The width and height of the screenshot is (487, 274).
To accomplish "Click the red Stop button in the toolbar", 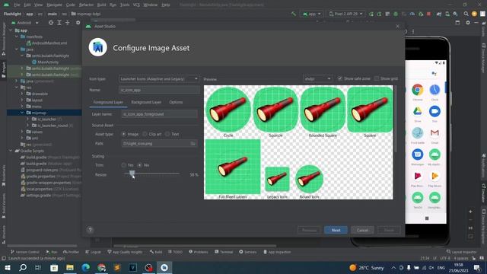I will click(428, 14).
